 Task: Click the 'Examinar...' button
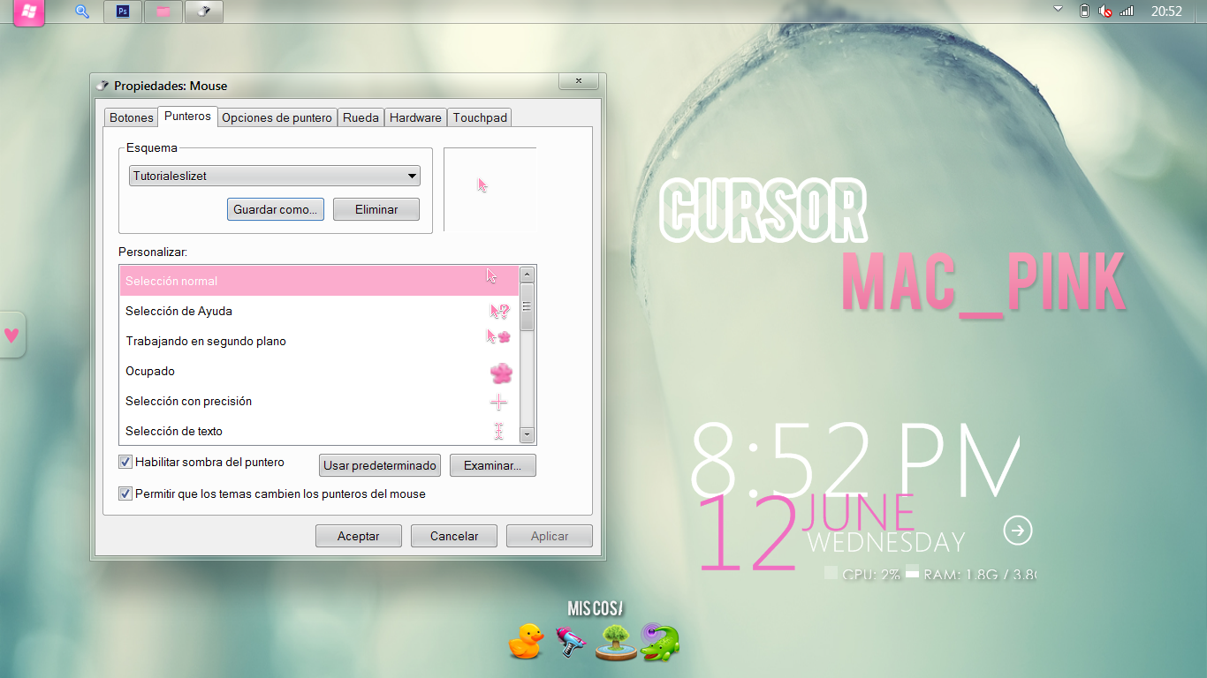492,465
